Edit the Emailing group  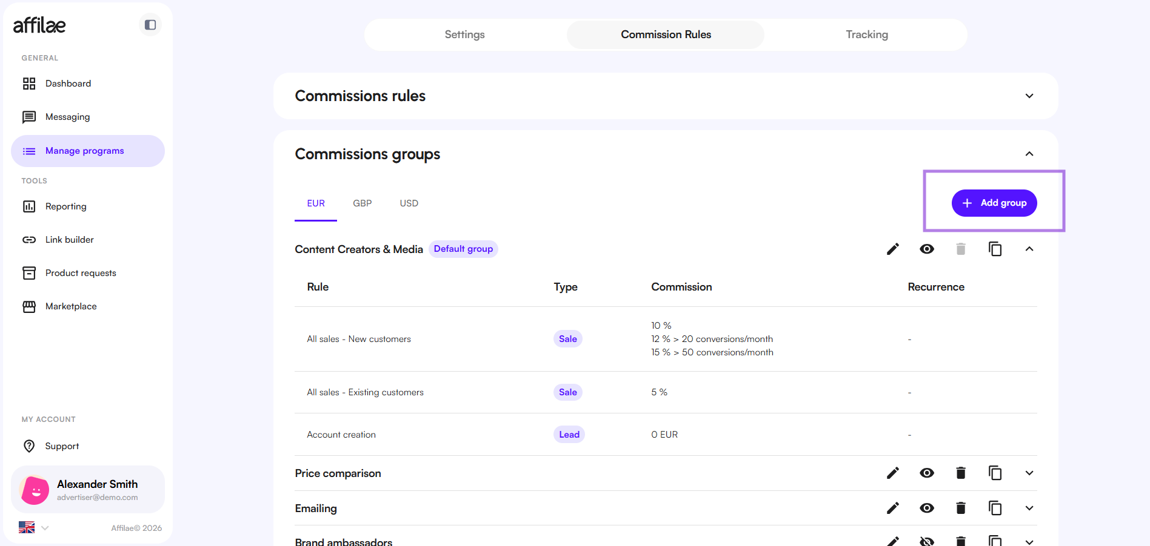click(x=893, y=508)
